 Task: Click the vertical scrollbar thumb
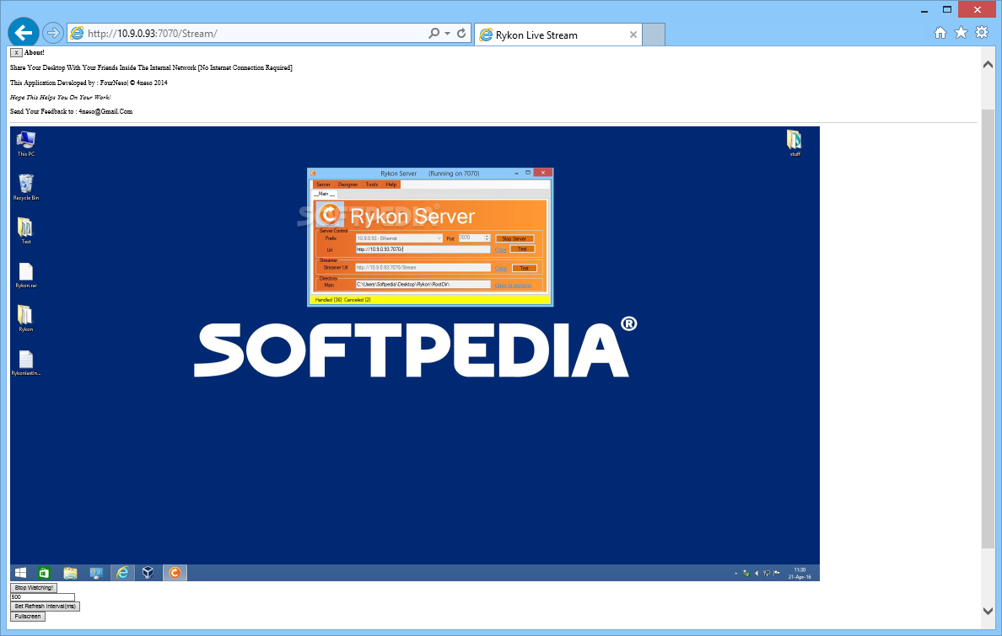point(988,329)
